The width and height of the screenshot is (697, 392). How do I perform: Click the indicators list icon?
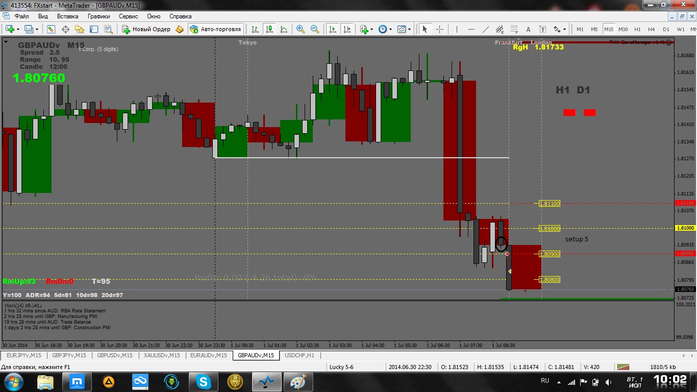pos(364,29)
